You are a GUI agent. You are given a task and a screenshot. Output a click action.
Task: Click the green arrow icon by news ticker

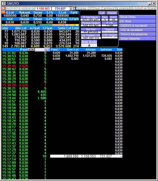click(74, 9)
